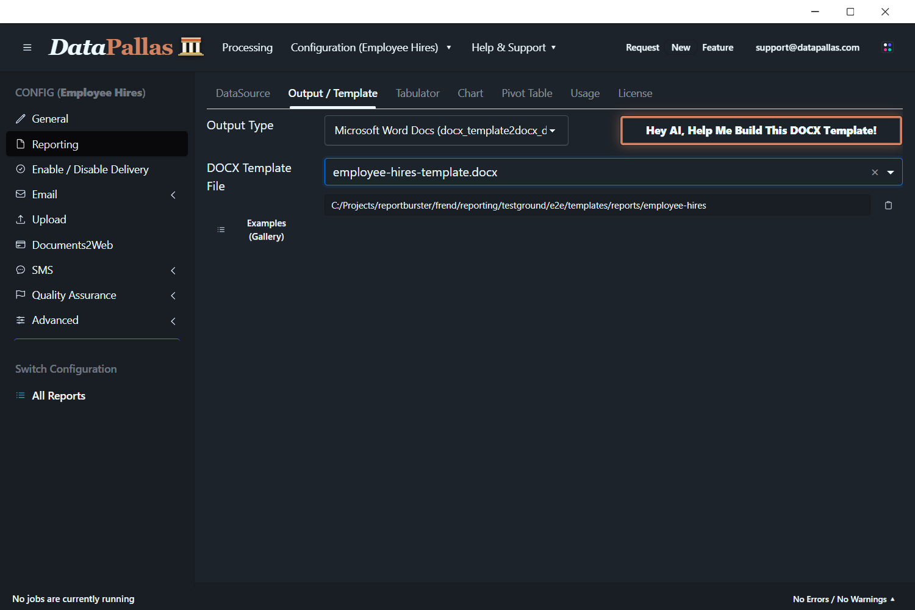Click the support@datapallas.com email link

(808, 48)
